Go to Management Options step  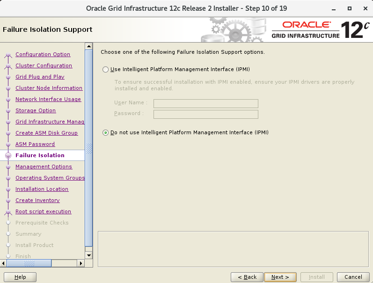pos(44,167)
